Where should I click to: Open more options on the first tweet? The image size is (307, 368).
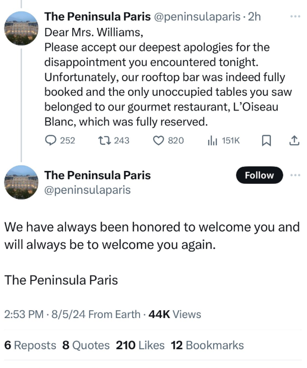point(295,16)
